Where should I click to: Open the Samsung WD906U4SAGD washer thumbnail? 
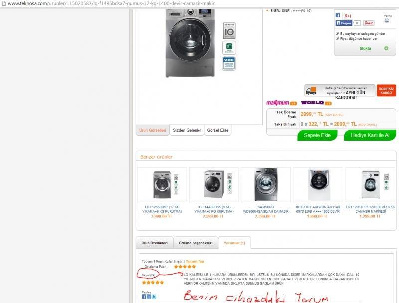pos(266,185)
